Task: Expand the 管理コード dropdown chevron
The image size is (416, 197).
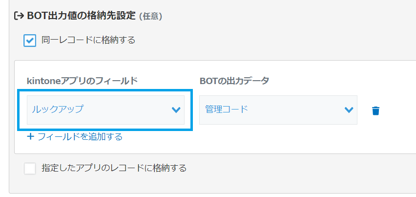Action: point(349,110)
